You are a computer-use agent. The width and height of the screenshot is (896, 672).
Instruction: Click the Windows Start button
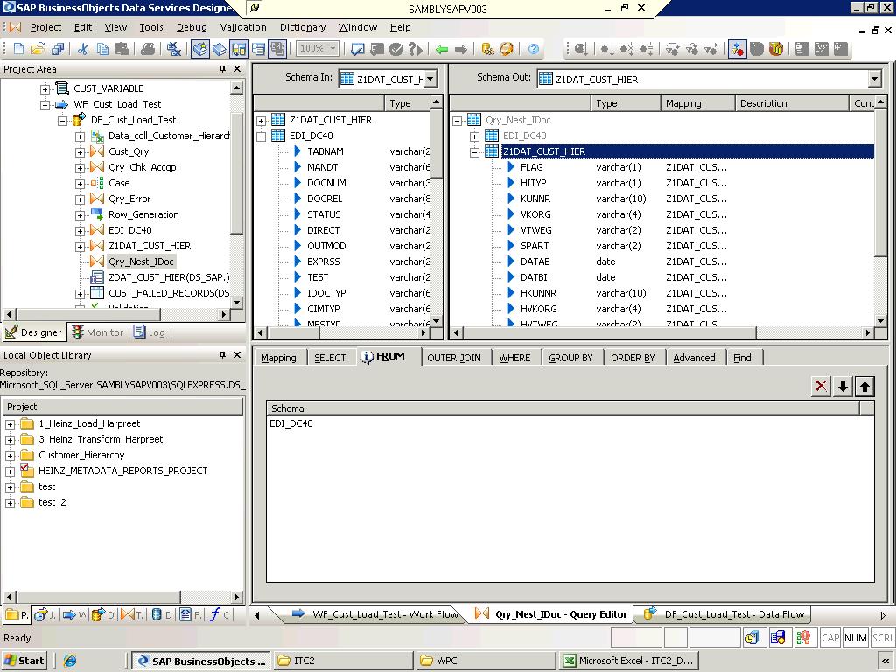(24, 661)
